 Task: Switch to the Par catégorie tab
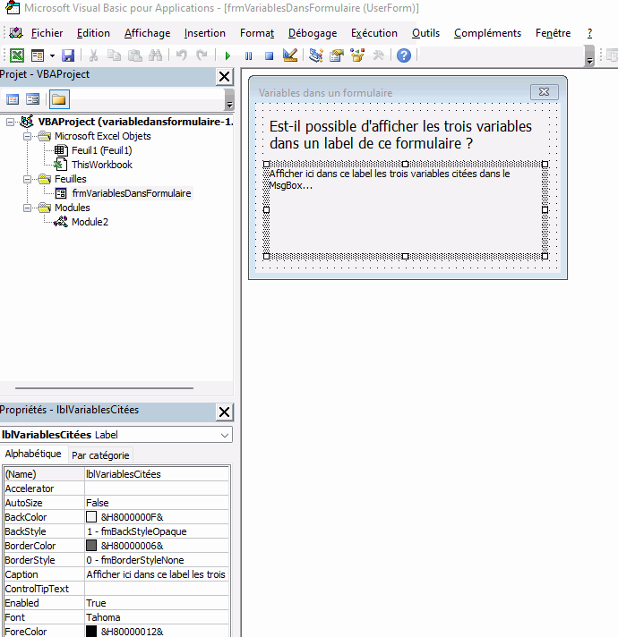click(101, 455)
